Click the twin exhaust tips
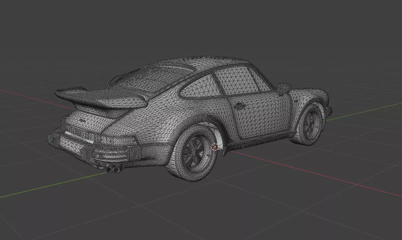 pos(114,169)
